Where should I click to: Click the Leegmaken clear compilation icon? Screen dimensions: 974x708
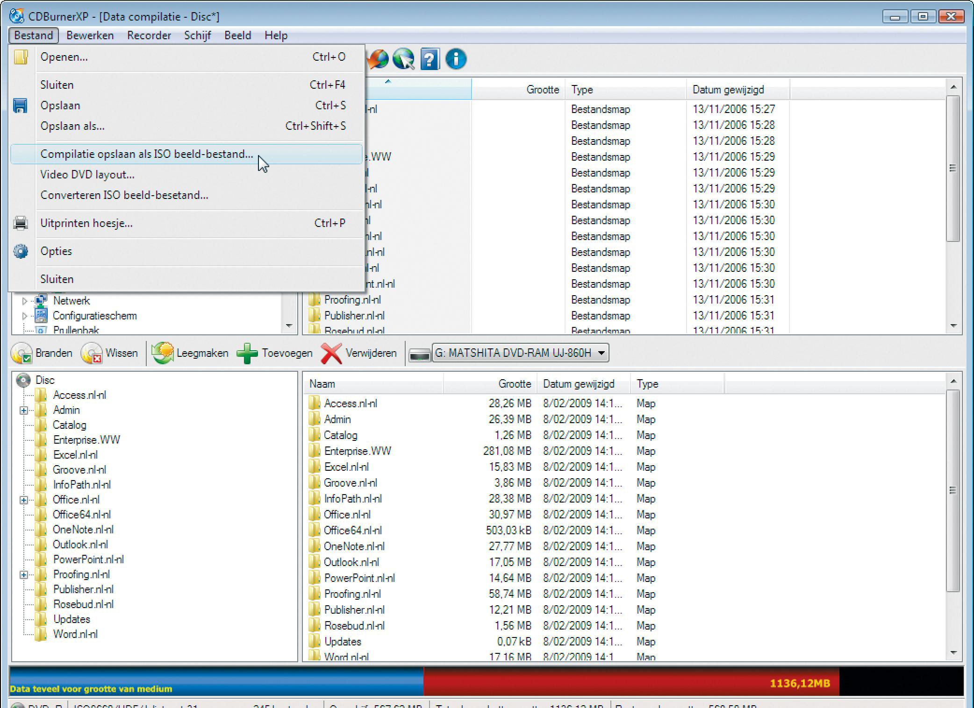click(x=163, y=354)
